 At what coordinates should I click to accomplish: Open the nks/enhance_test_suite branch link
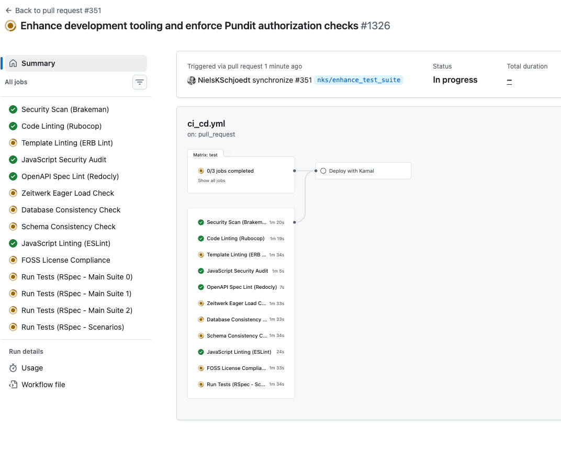359,80
